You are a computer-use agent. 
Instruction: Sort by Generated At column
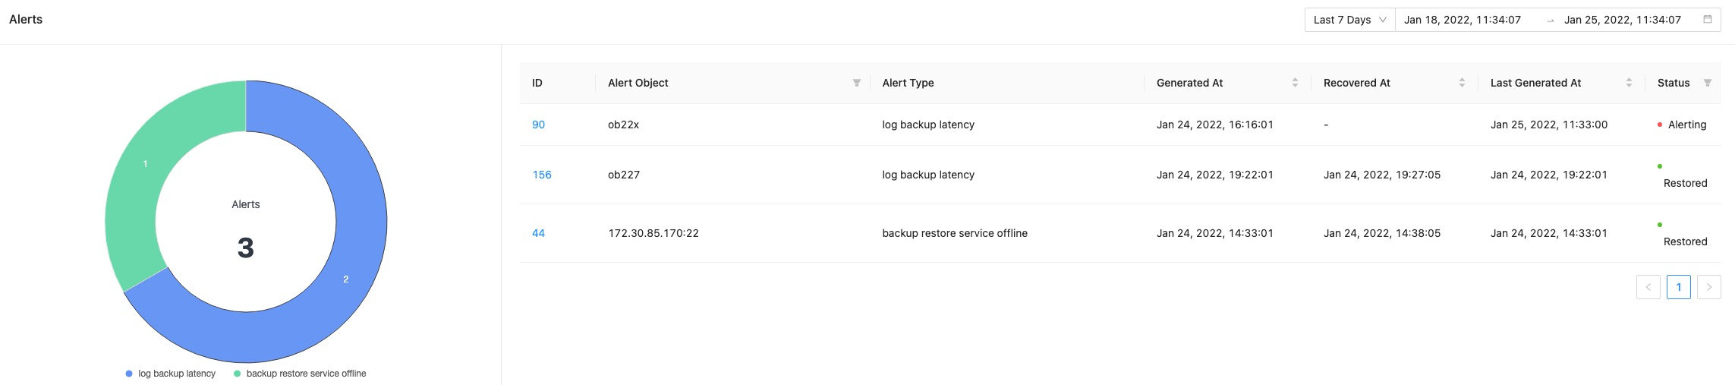click(x=1295, y=83)
